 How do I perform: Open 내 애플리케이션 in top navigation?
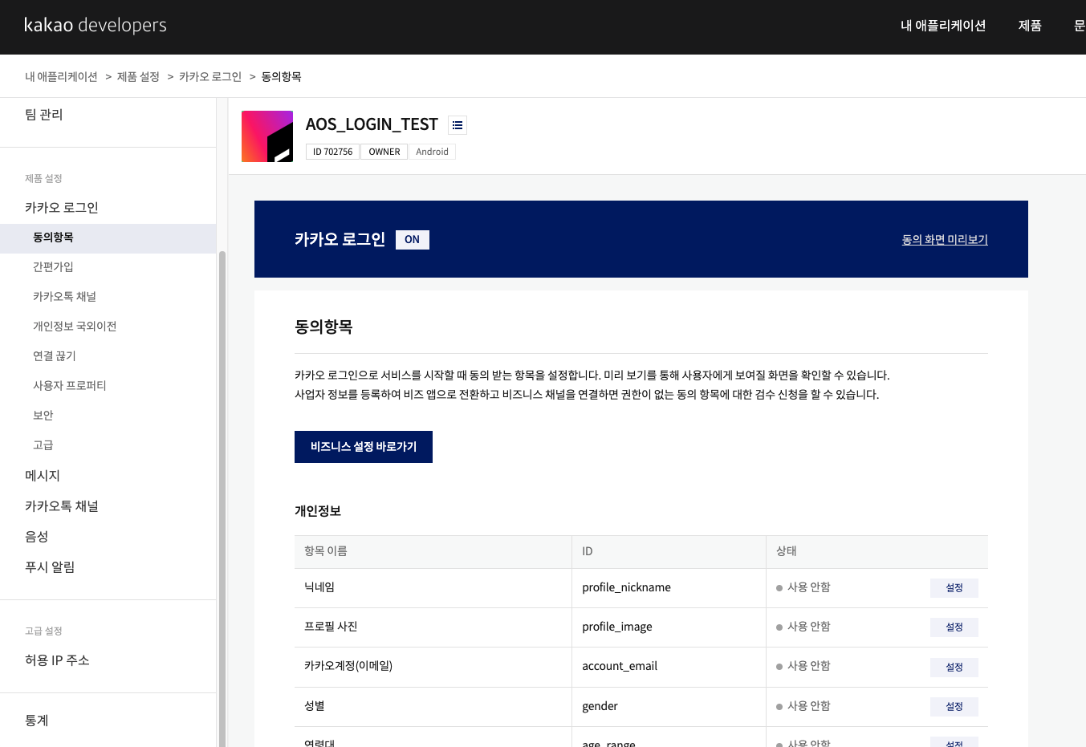(x=943, y=26)
